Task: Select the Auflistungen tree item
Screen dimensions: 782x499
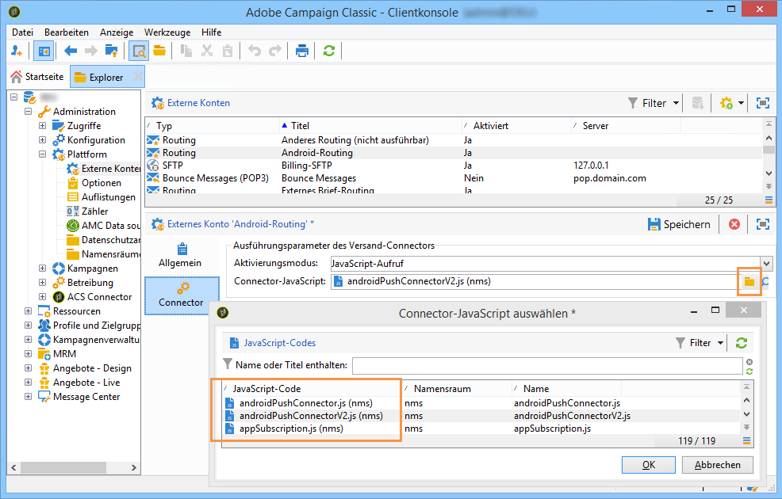Action: coord(108,197)
